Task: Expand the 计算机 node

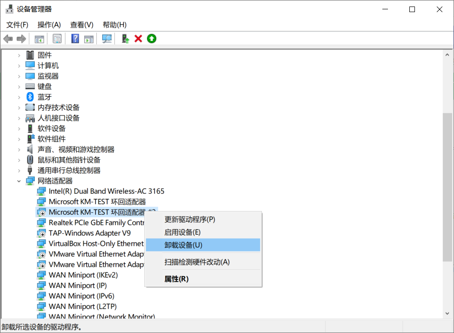Action: [19, 66]
